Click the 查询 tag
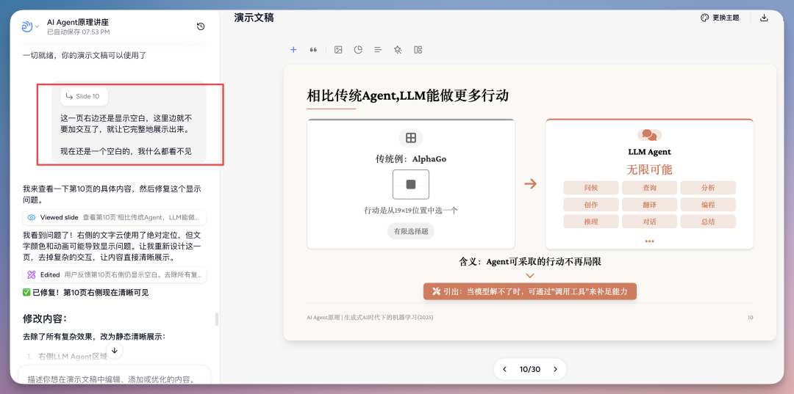The image size is (794, 394). [650, 188]
